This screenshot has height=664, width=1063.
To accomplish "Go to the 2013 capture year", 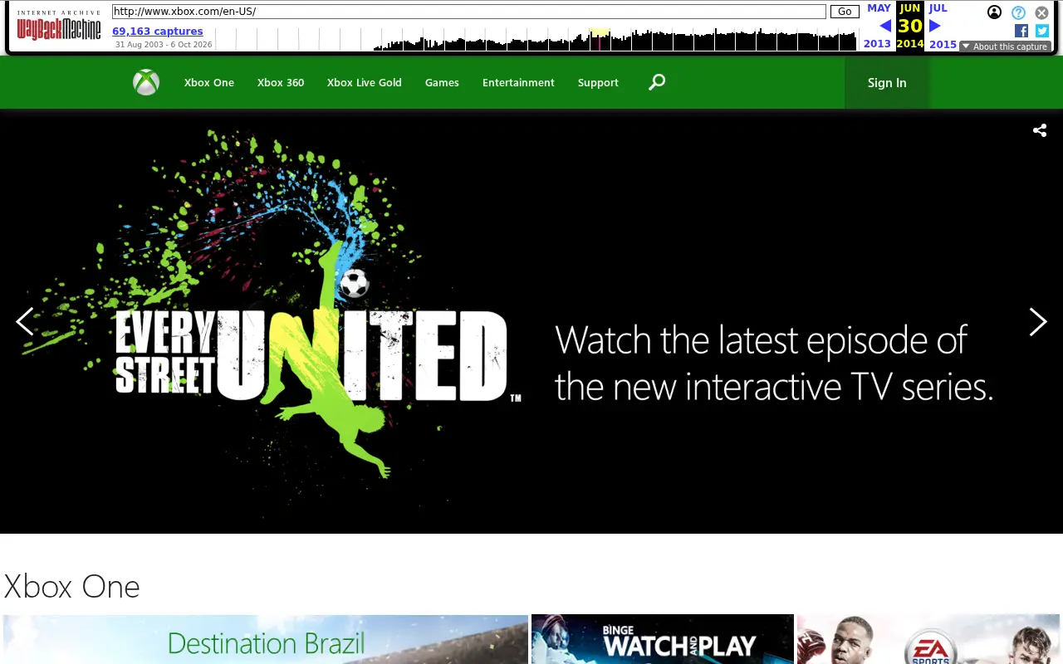I will pyautogui.click(x=877, y=44).
